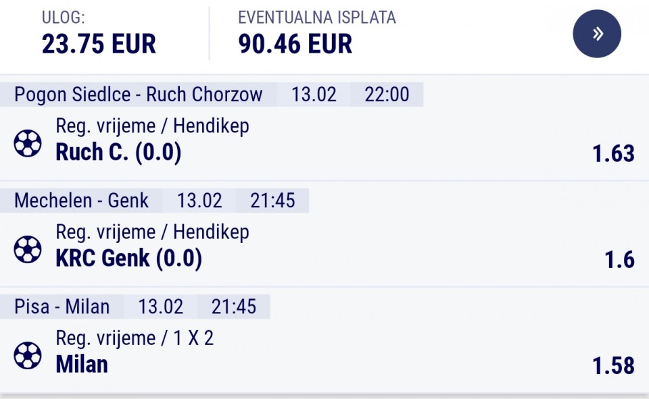Click soccer ball icon beside Ruch C.
The width and height of the screenshot is (649, 399).
click(28, 143)
